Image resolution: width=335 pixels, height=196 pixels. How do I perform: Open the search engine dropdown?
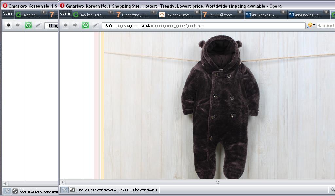311,25
